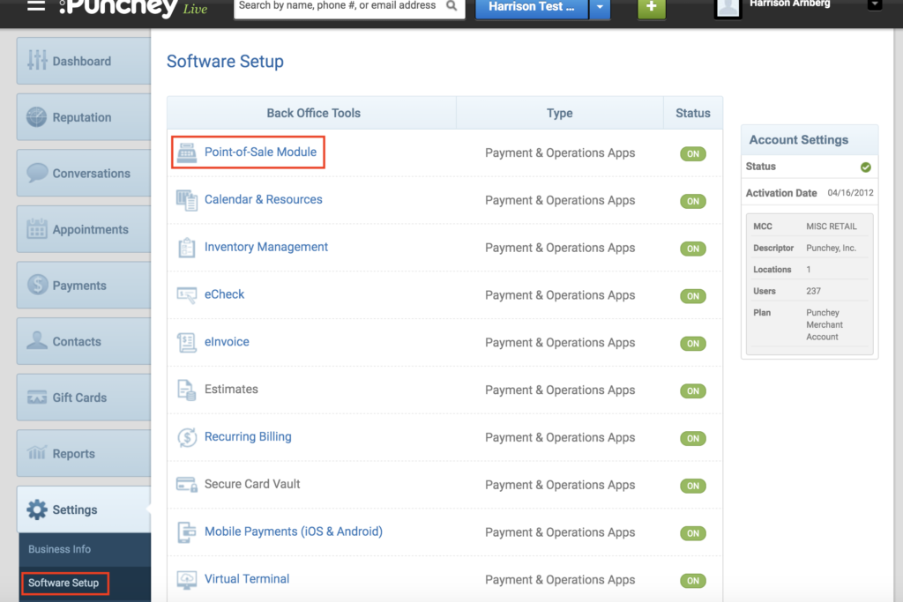The width and height of the screenshot is (903, 602).
Task: Open Conversations in the sidebar
Action: click(84, 173)
